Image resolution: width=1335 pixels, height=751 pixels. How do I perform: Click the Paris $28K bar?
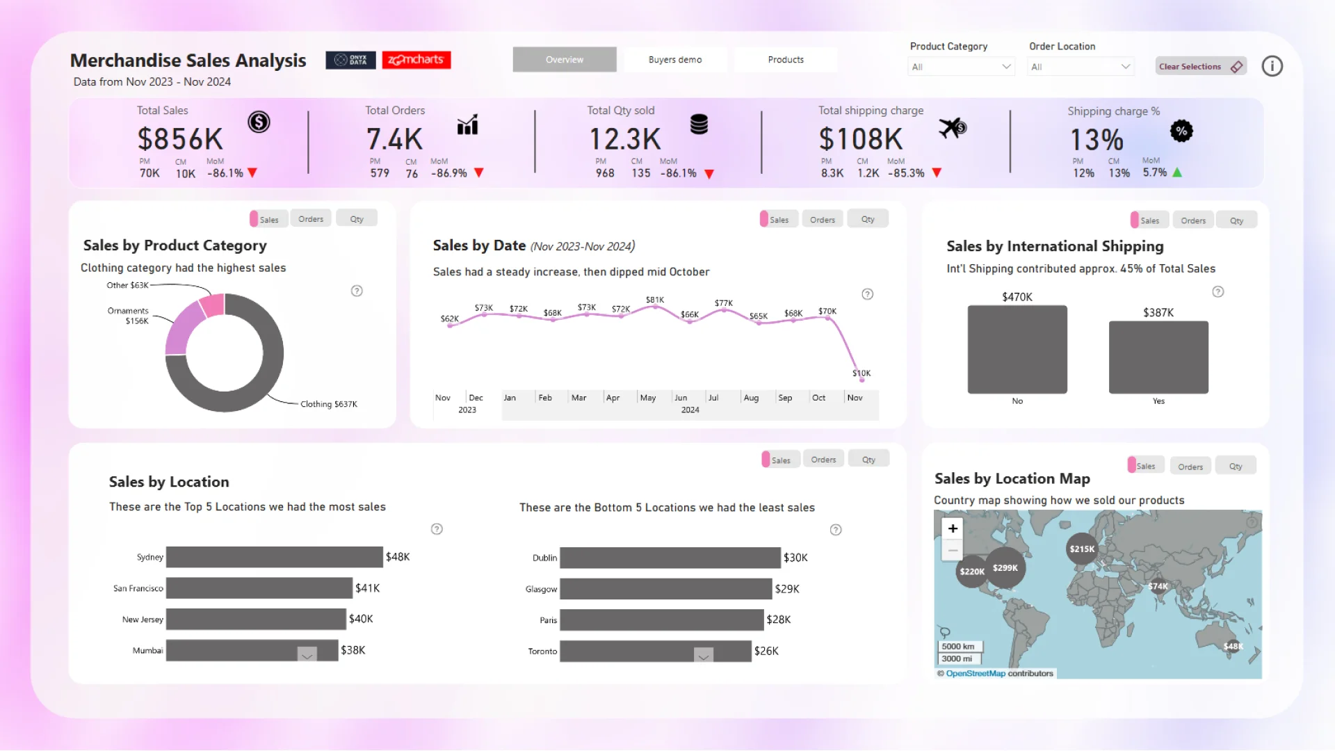[662, 620]
